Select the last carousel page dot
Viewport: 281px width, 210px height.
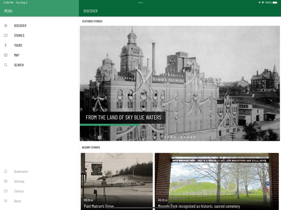click(x=194, y=137)
